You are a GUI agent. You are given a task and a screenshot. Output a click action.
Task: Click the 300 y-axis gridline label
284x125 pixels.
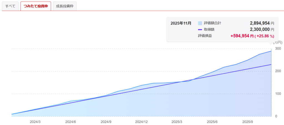[x=278, y=49]
